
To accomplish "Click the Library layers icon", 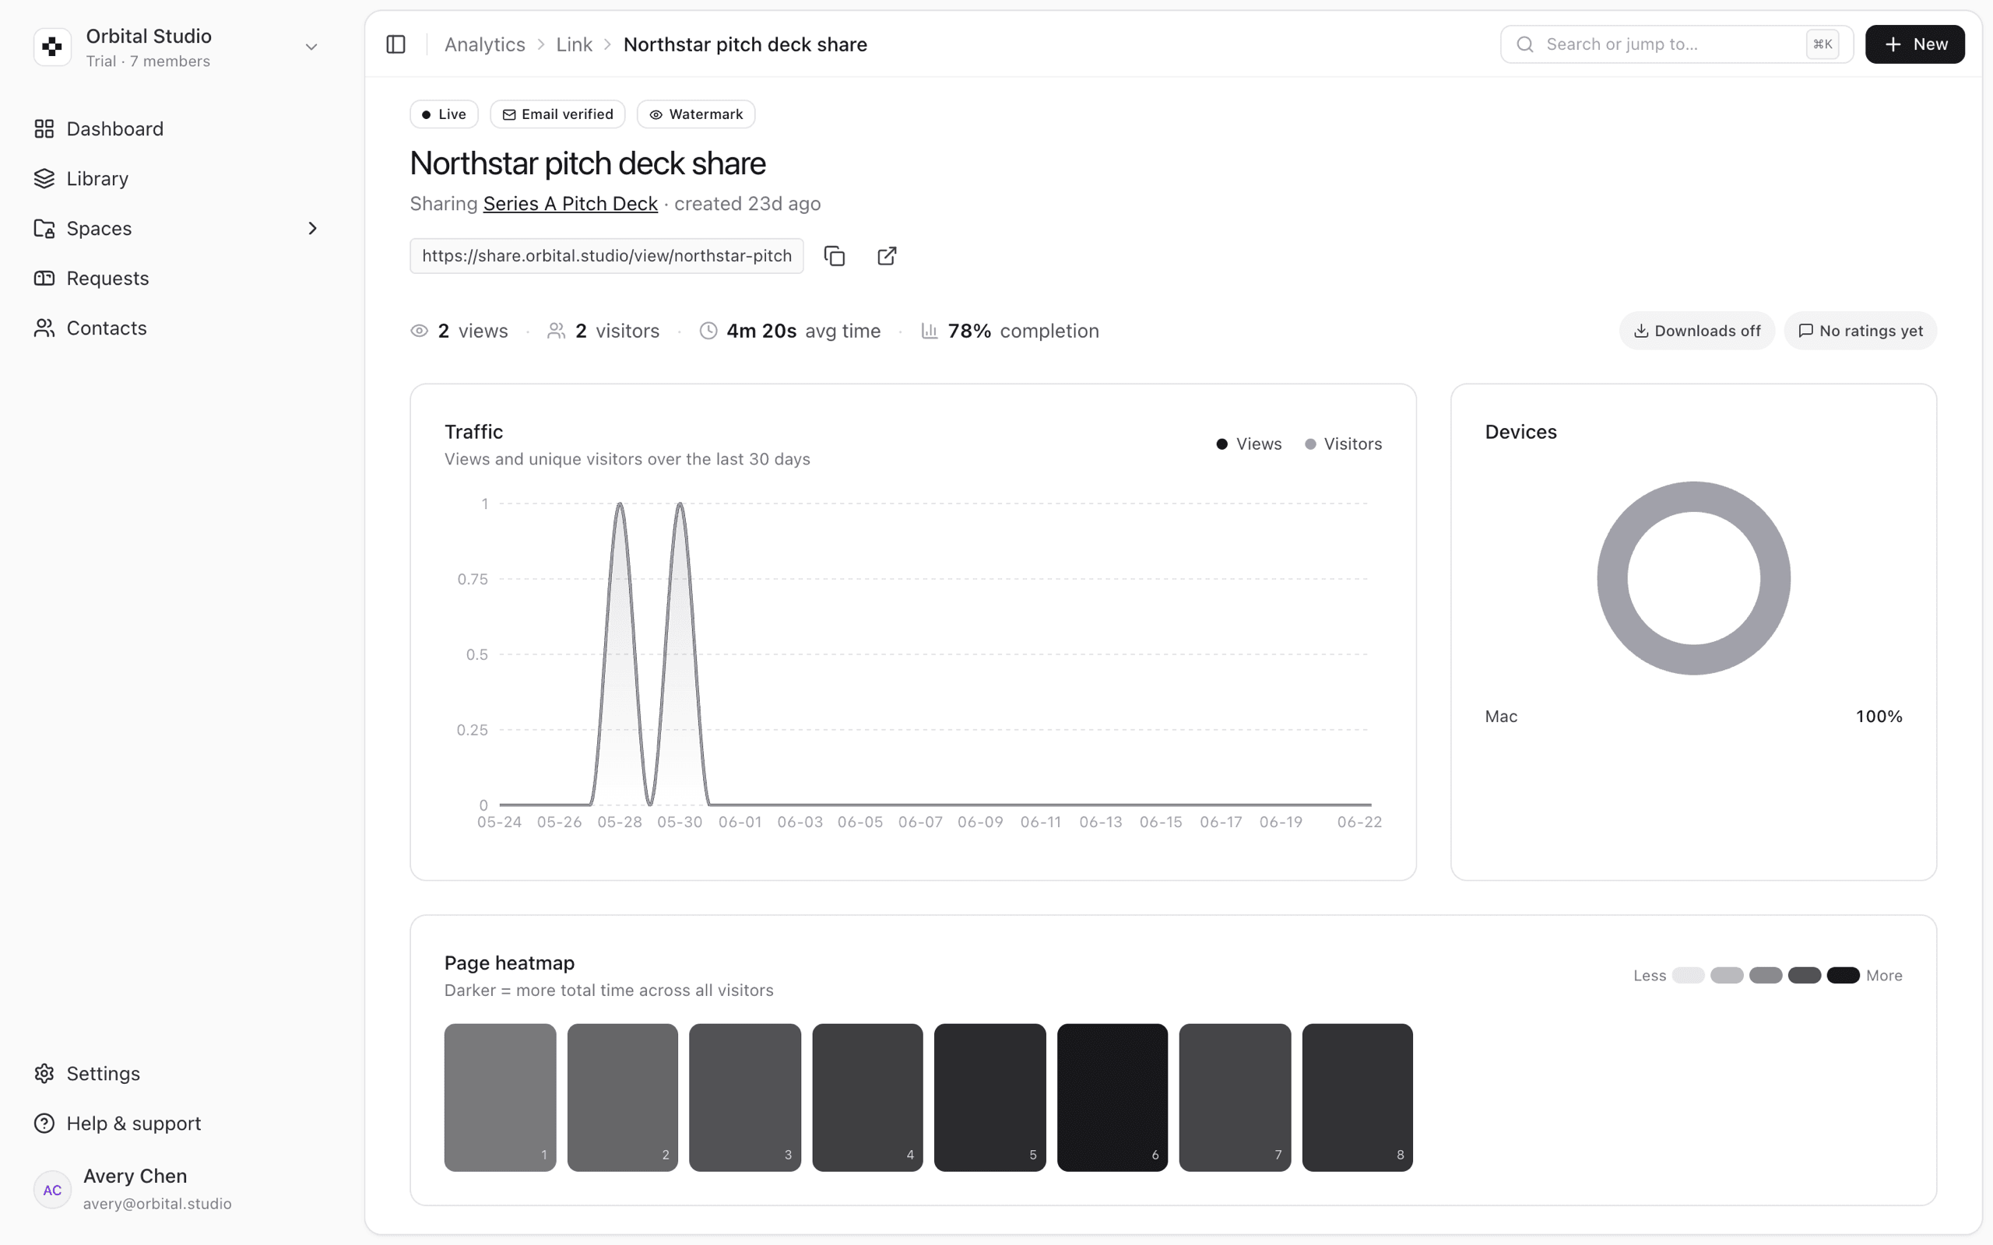I will pos(44,179).
